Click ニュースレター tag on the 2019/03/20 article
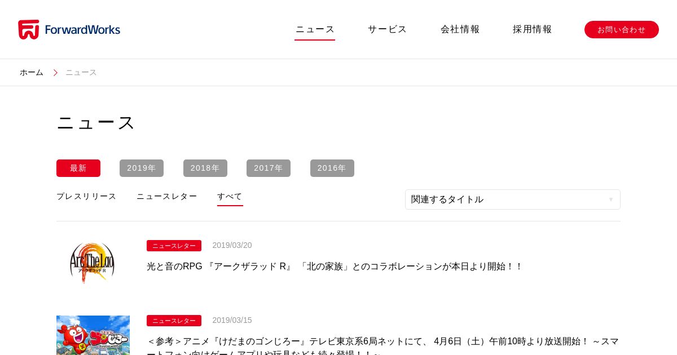This screenshot has height=355, width=677. tap(174, 246)
